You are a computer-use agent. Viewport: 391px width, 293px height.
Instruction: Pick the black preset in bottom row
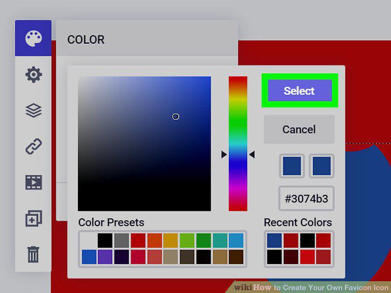coord(204,257)
